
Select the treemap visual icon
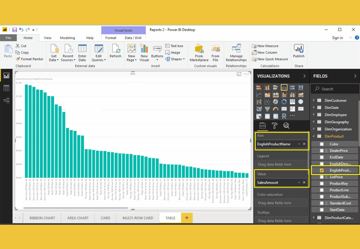(293, 102)
